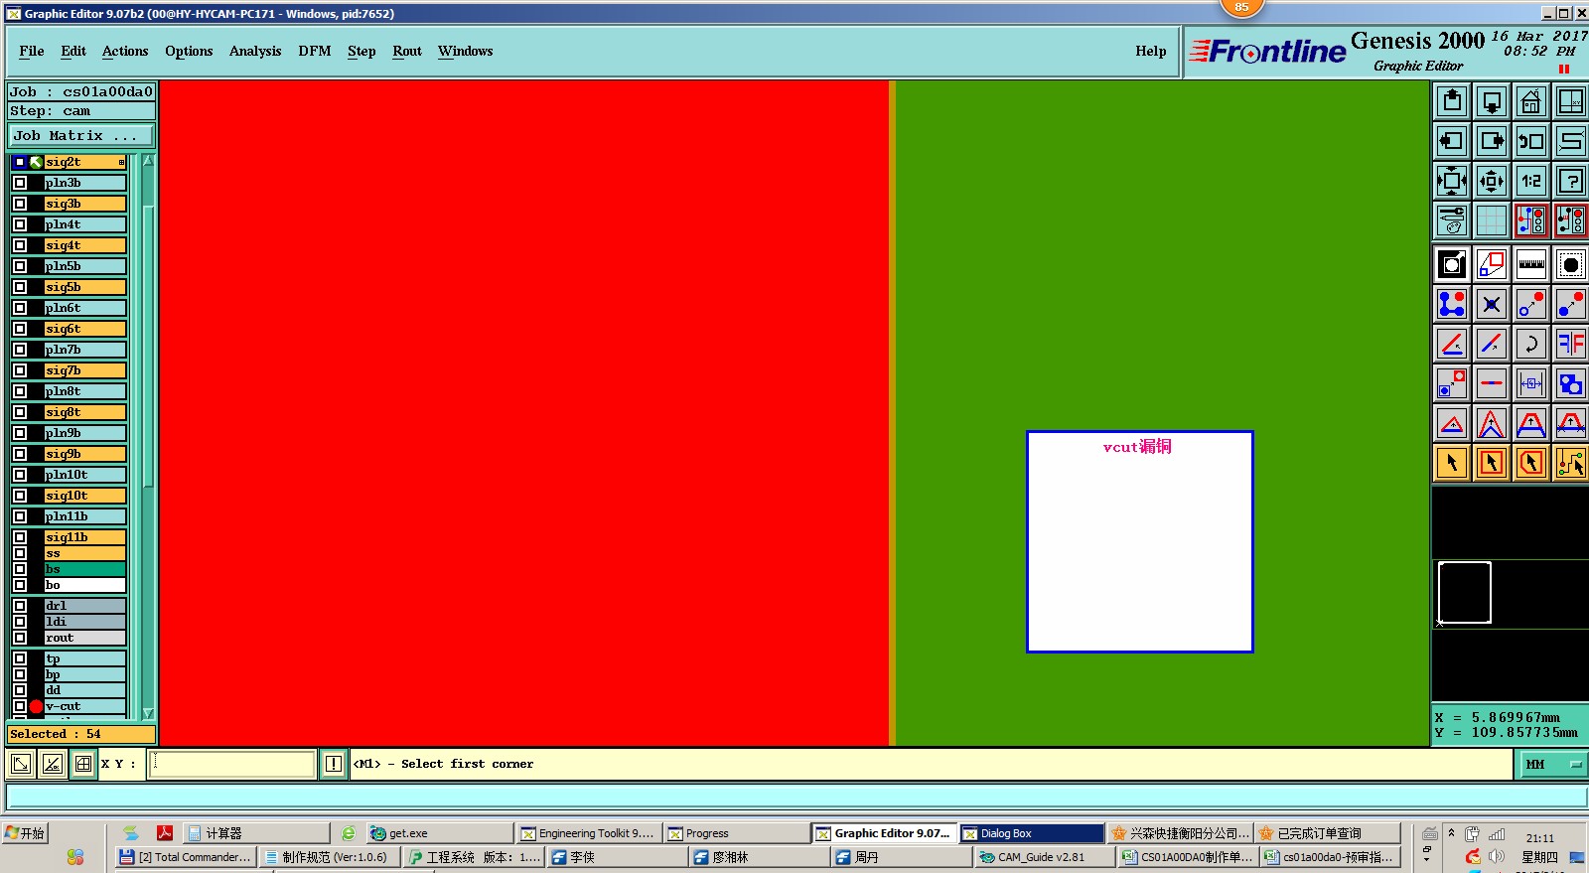This screenshot has width=1589, height=873.
Task: Open CAM_Guide v2.81 taskbar item
Action: (1043, 857)
